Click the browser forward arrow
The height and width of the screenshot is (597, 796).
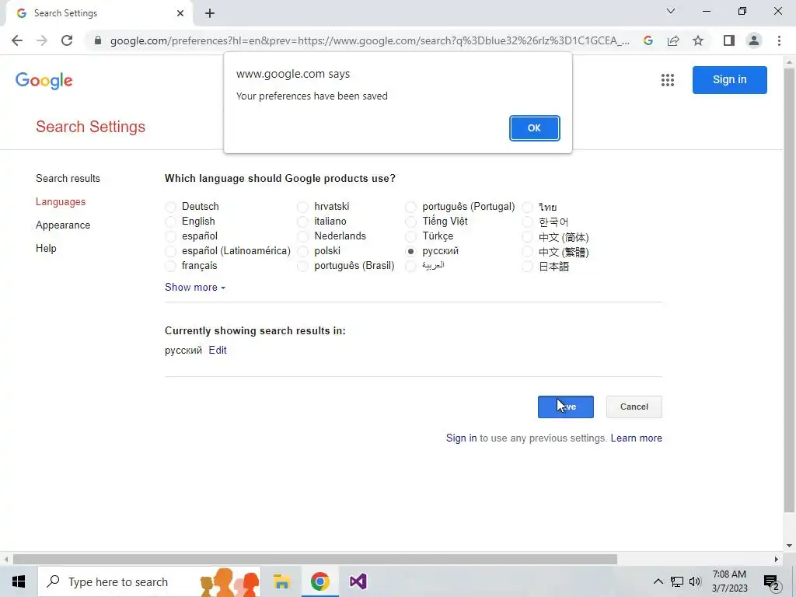click(x=42, y=40)
